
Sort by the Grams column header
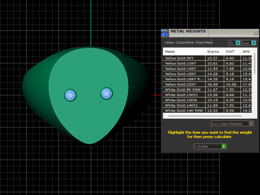tap(214, 51)
